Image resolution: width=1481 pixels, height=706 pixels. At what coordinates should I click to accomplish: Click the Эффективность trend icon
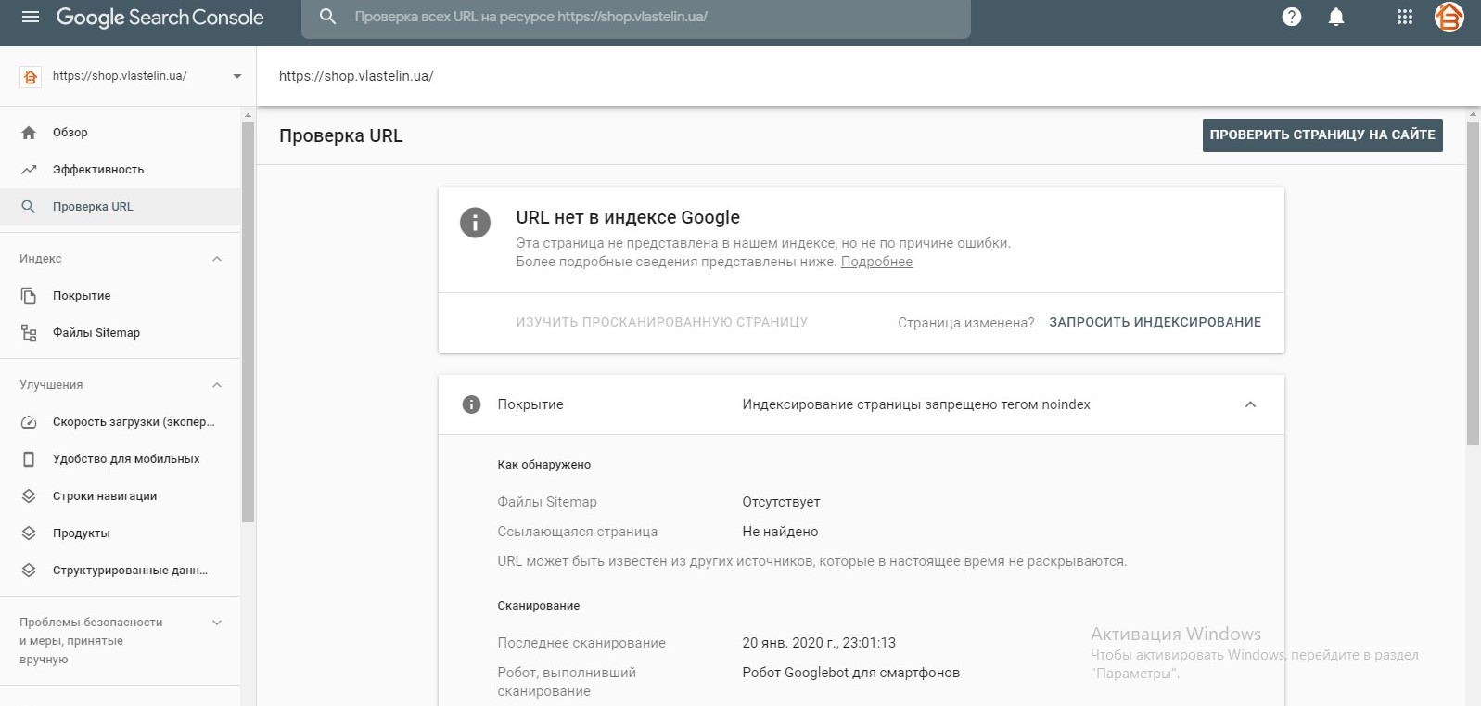click(x=29, y=170)
